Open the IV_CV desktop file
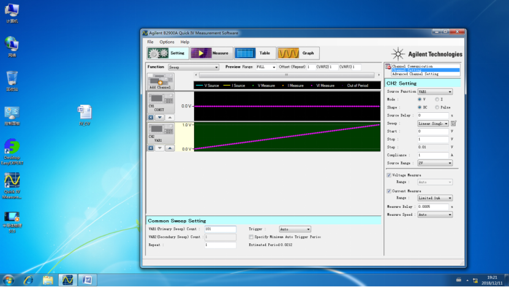Viewport: 509px width, 287px height. click(85, 115)
